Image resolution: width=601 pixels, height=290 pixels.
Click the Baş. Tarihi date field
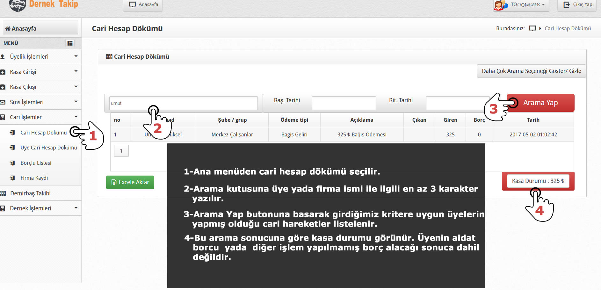pyautogui.click(x=344, y=103)
